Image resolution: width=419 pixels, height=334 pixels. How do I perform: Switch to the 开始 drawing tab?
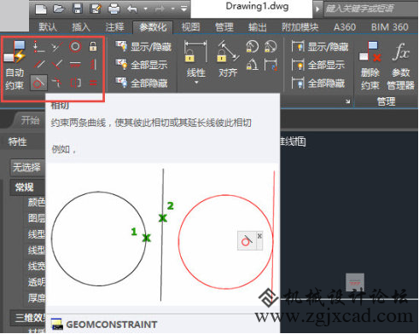pyautogui.click(x=30, y=121)
